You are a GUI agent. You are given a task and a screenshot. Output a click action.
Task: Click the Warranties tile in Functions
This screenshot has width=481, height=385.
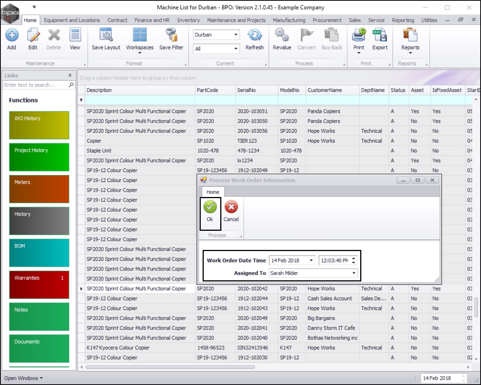click(39, 284)
